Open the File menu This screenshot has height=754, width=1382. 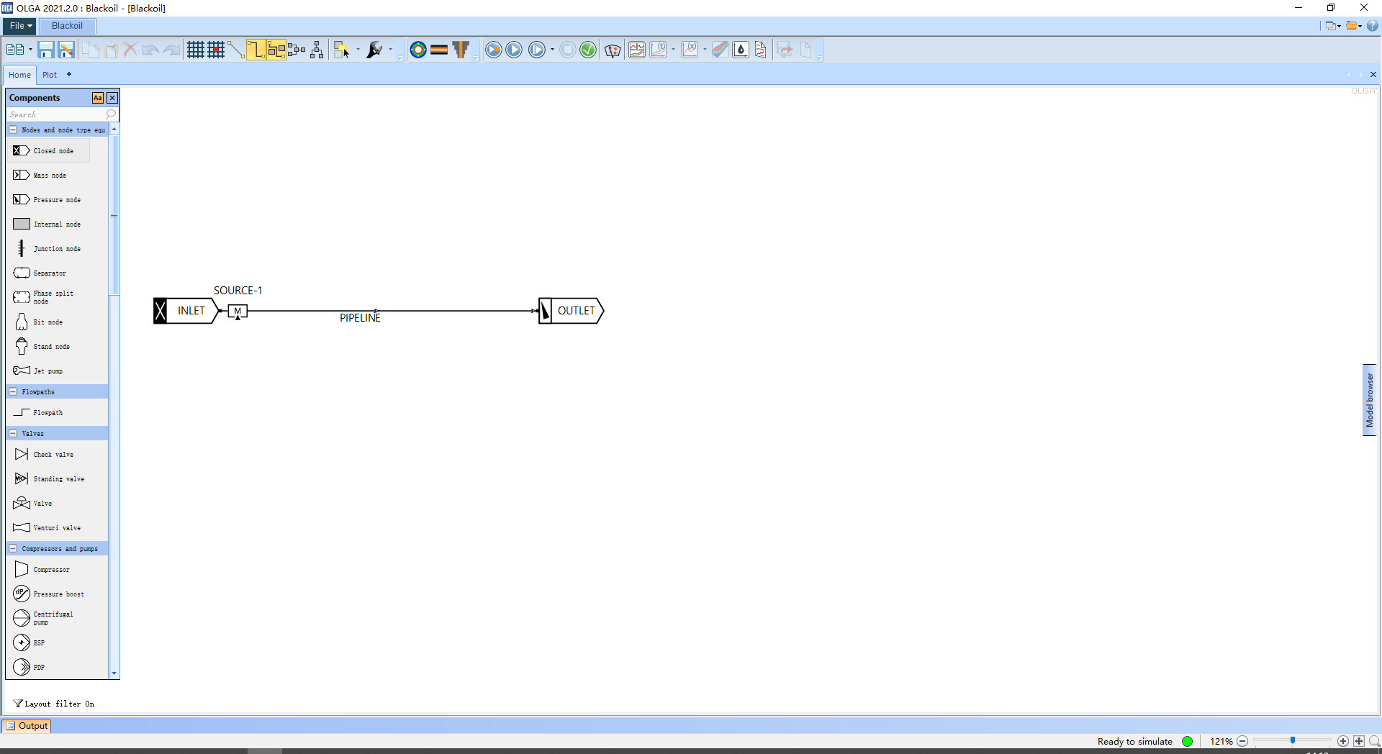click(20, 26)
